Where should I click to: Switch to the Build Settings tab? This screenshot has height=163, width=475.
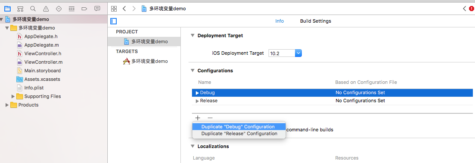316,21
